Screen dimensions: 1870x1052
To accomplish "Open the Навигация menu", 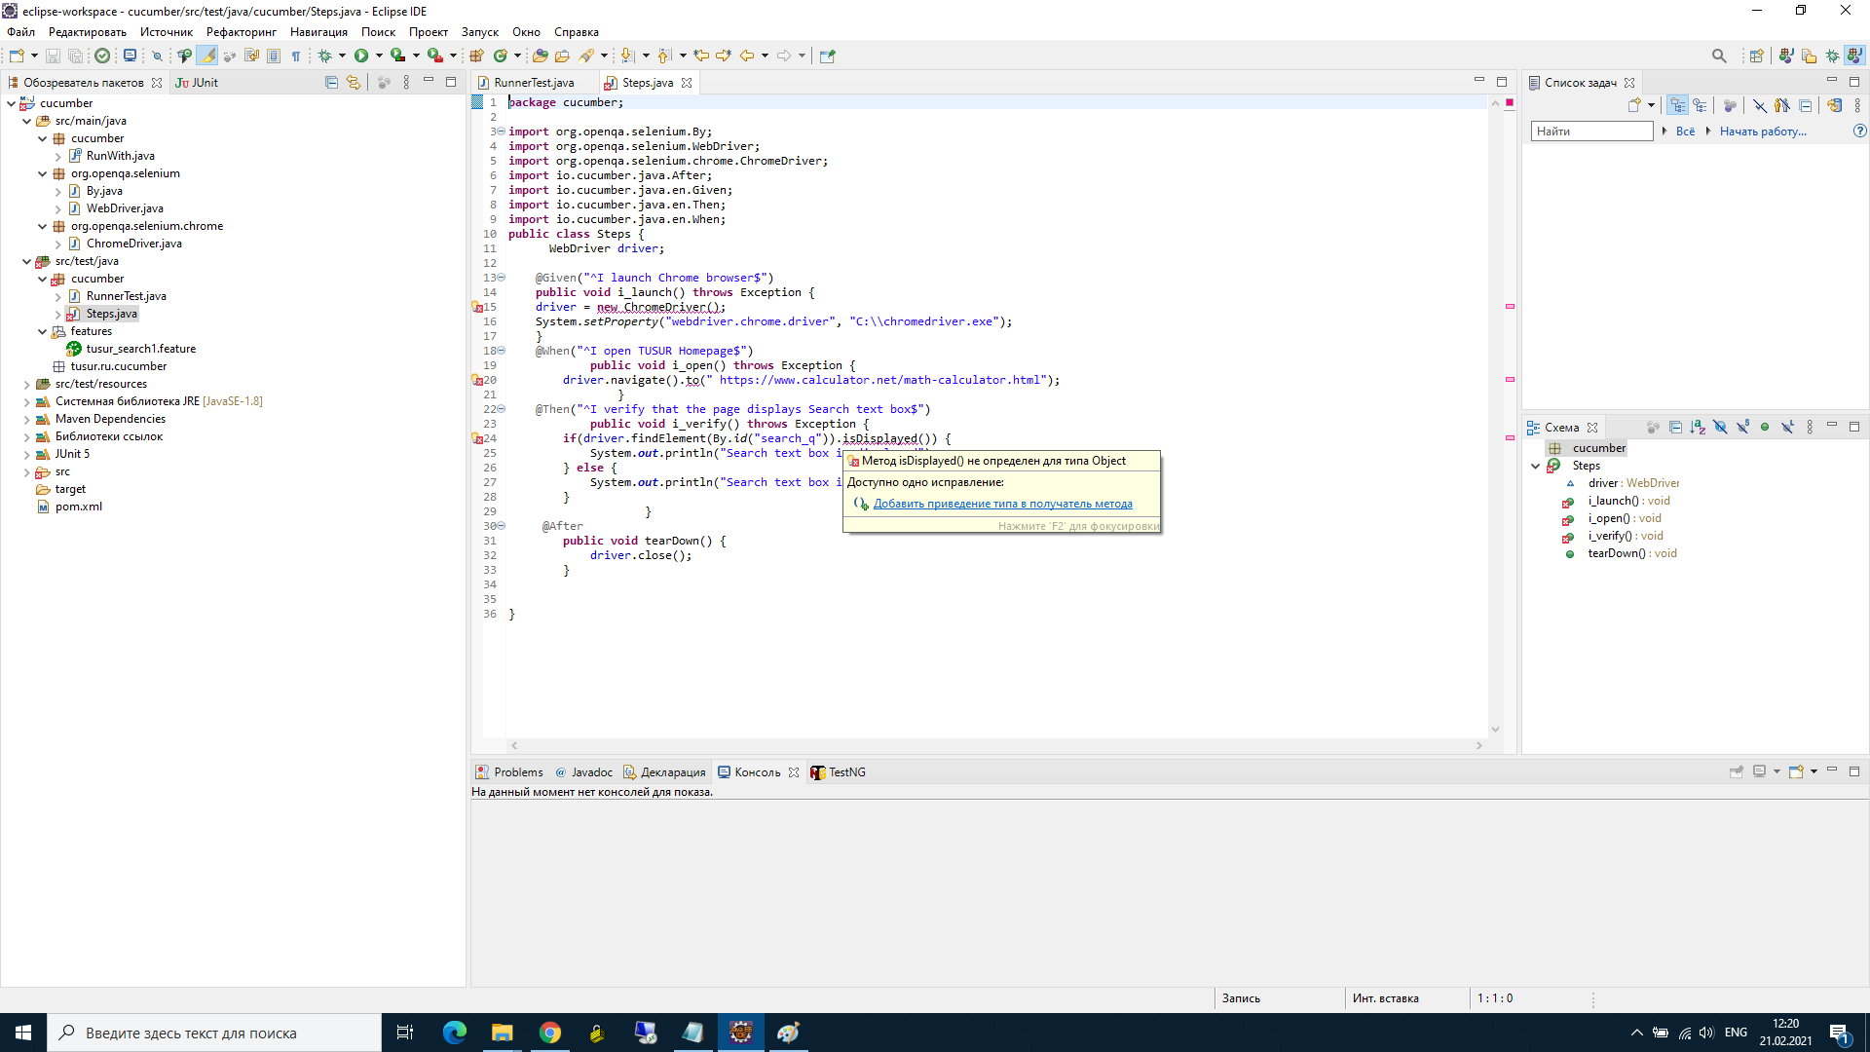I will coord(318,32).
